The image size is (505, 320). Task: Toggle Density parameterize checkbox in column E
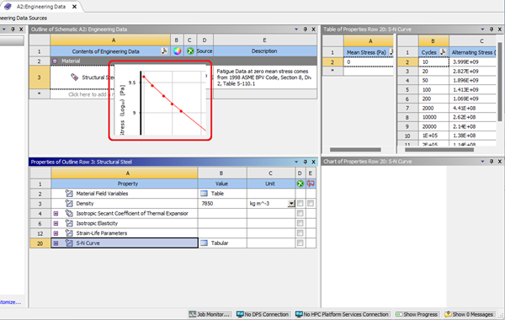click(311, 203)
